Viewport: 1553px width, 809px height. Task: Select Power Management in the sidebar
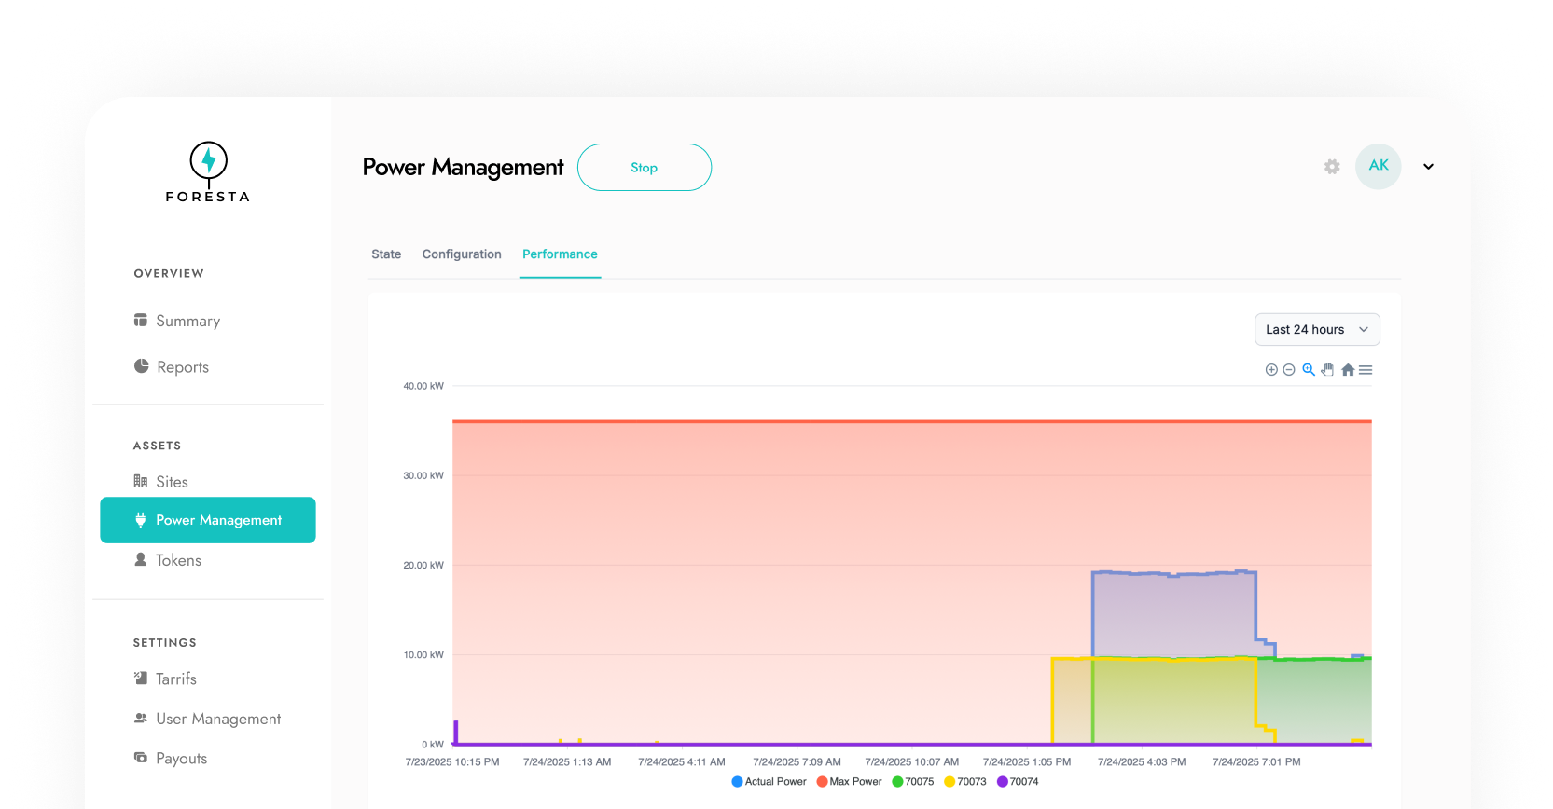pyautogui.click(x=208, y=520)
